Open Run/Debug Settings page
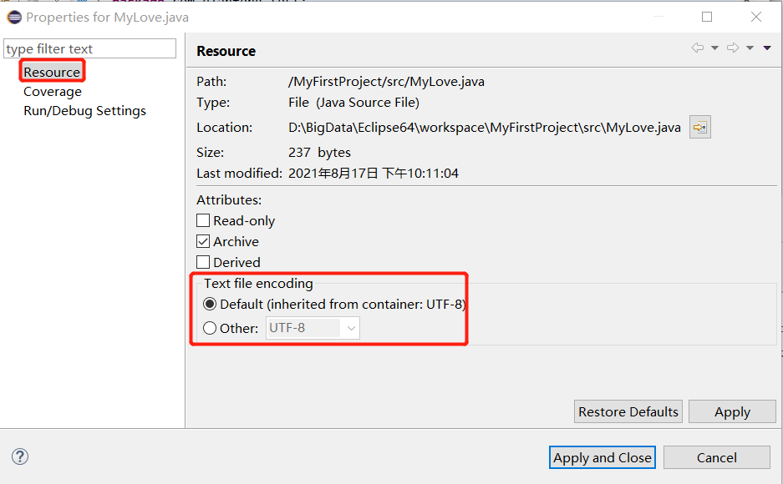783x484 pixels. (84, 111)
